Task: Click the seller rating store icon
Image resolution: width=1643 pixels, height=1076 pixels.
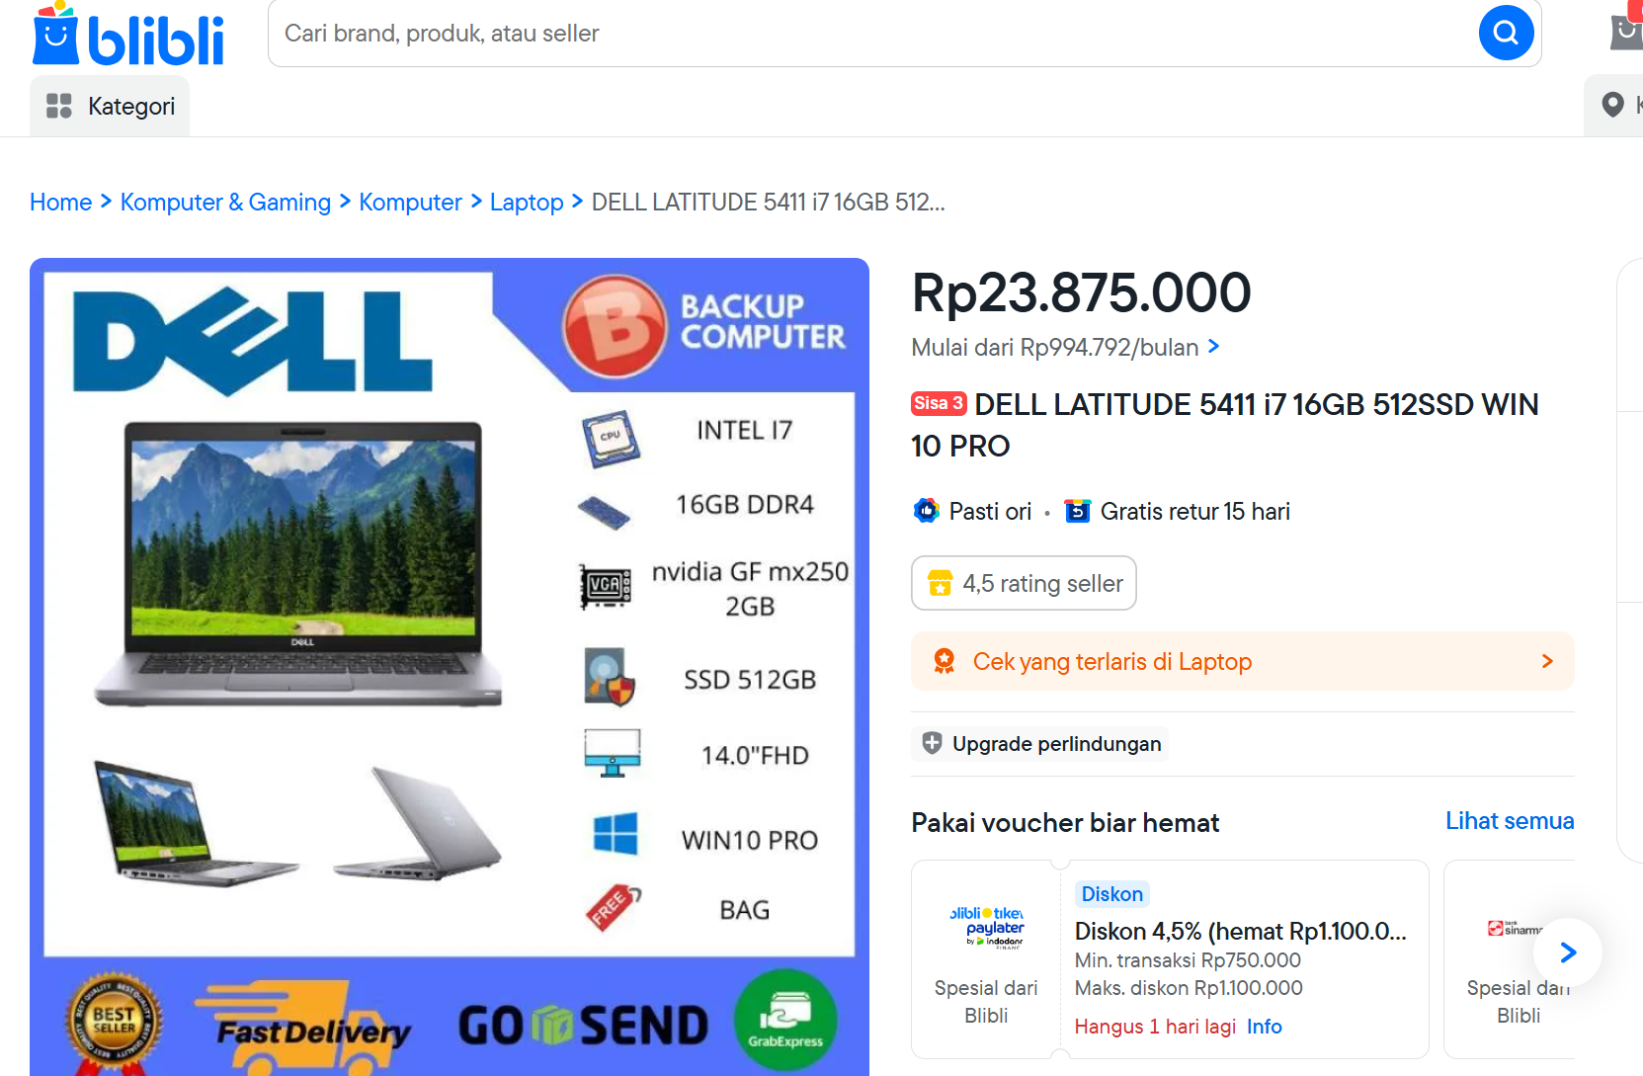Action: click(940, 584)
